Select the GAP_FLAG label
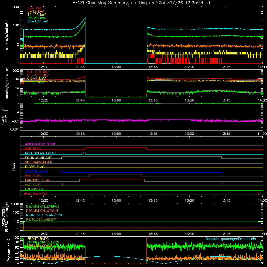The width and height of the screenshot is (267, 267). pyautogui.click(x=33, y=149)
